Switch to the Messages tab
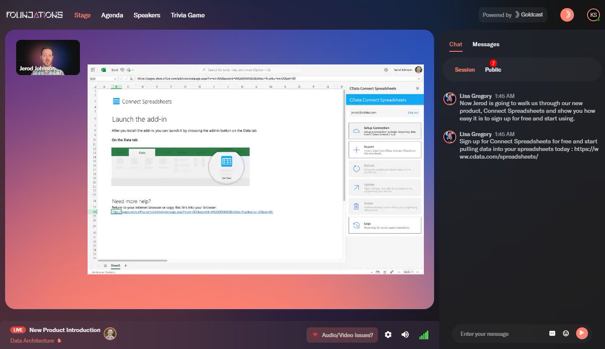605x349 pixels. [486, 44]
